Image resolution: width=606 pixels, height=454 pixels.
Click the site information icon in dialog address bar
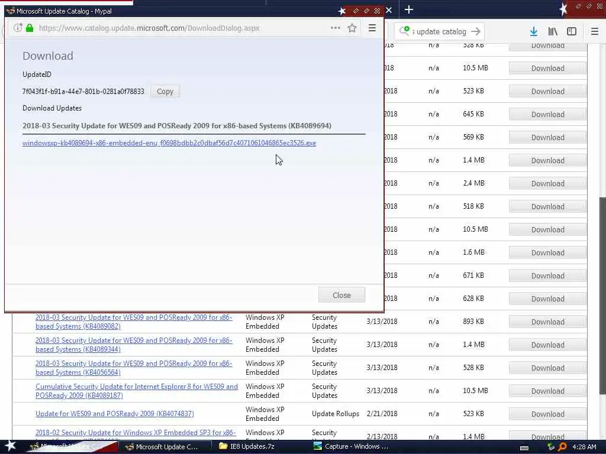click(x=17, y=28)
